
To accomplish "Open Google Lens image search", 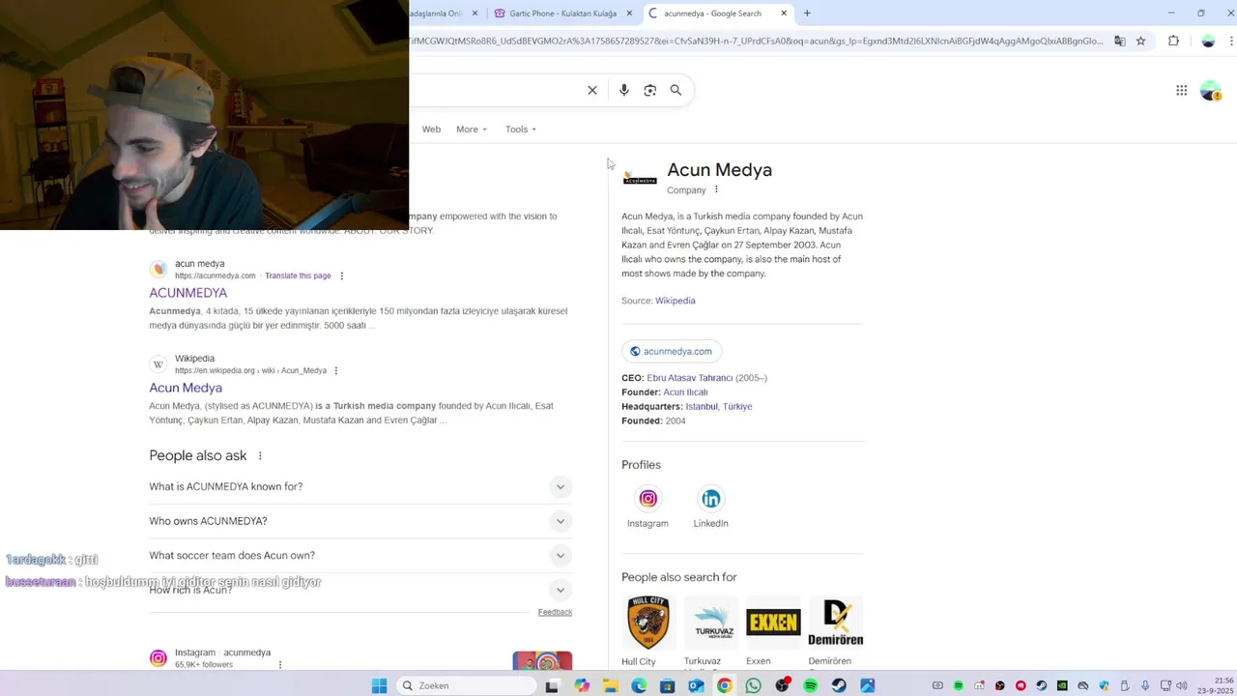I will 650,90.
